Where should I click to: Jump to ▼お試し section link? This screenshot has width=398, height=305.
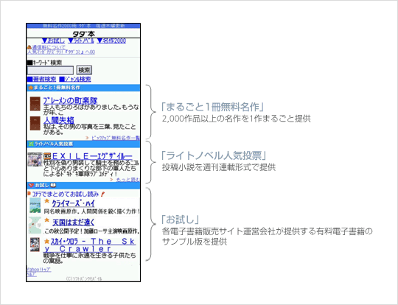click(53, 41)
